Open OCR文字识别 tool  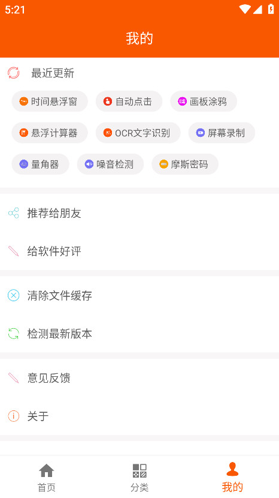coord(138,133)
